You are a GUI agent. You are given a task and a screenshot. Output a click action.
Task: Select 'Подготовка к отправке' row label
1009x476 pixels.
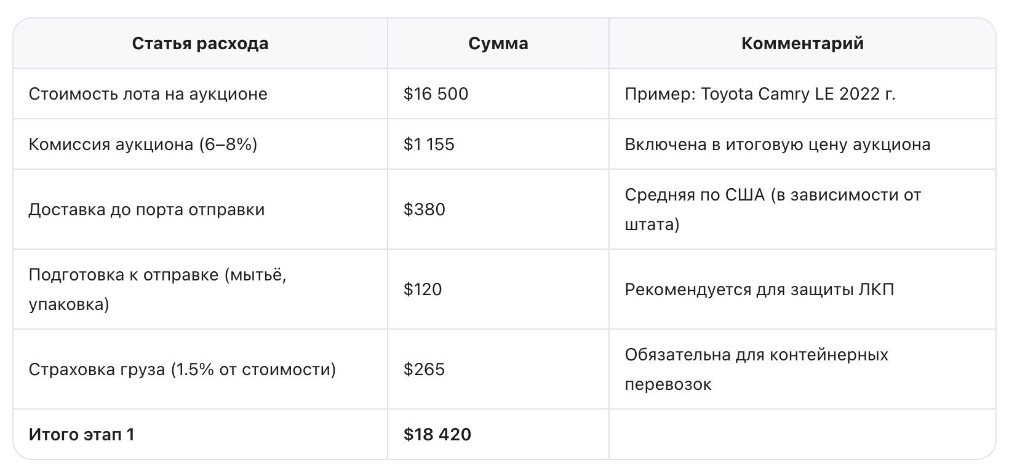point(157,289)
